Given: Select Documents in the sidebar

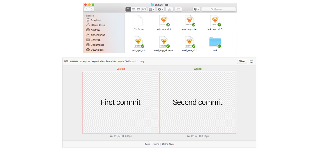Looking at the screenshot, I should [x=95, y=45].
